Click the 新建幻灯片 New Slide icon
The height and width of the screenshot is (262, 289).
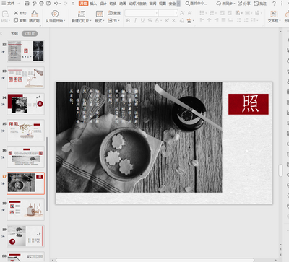coord(82,14)
